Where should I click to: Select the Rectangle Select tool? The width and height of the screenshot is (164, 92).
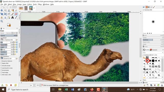pos(5,10)
